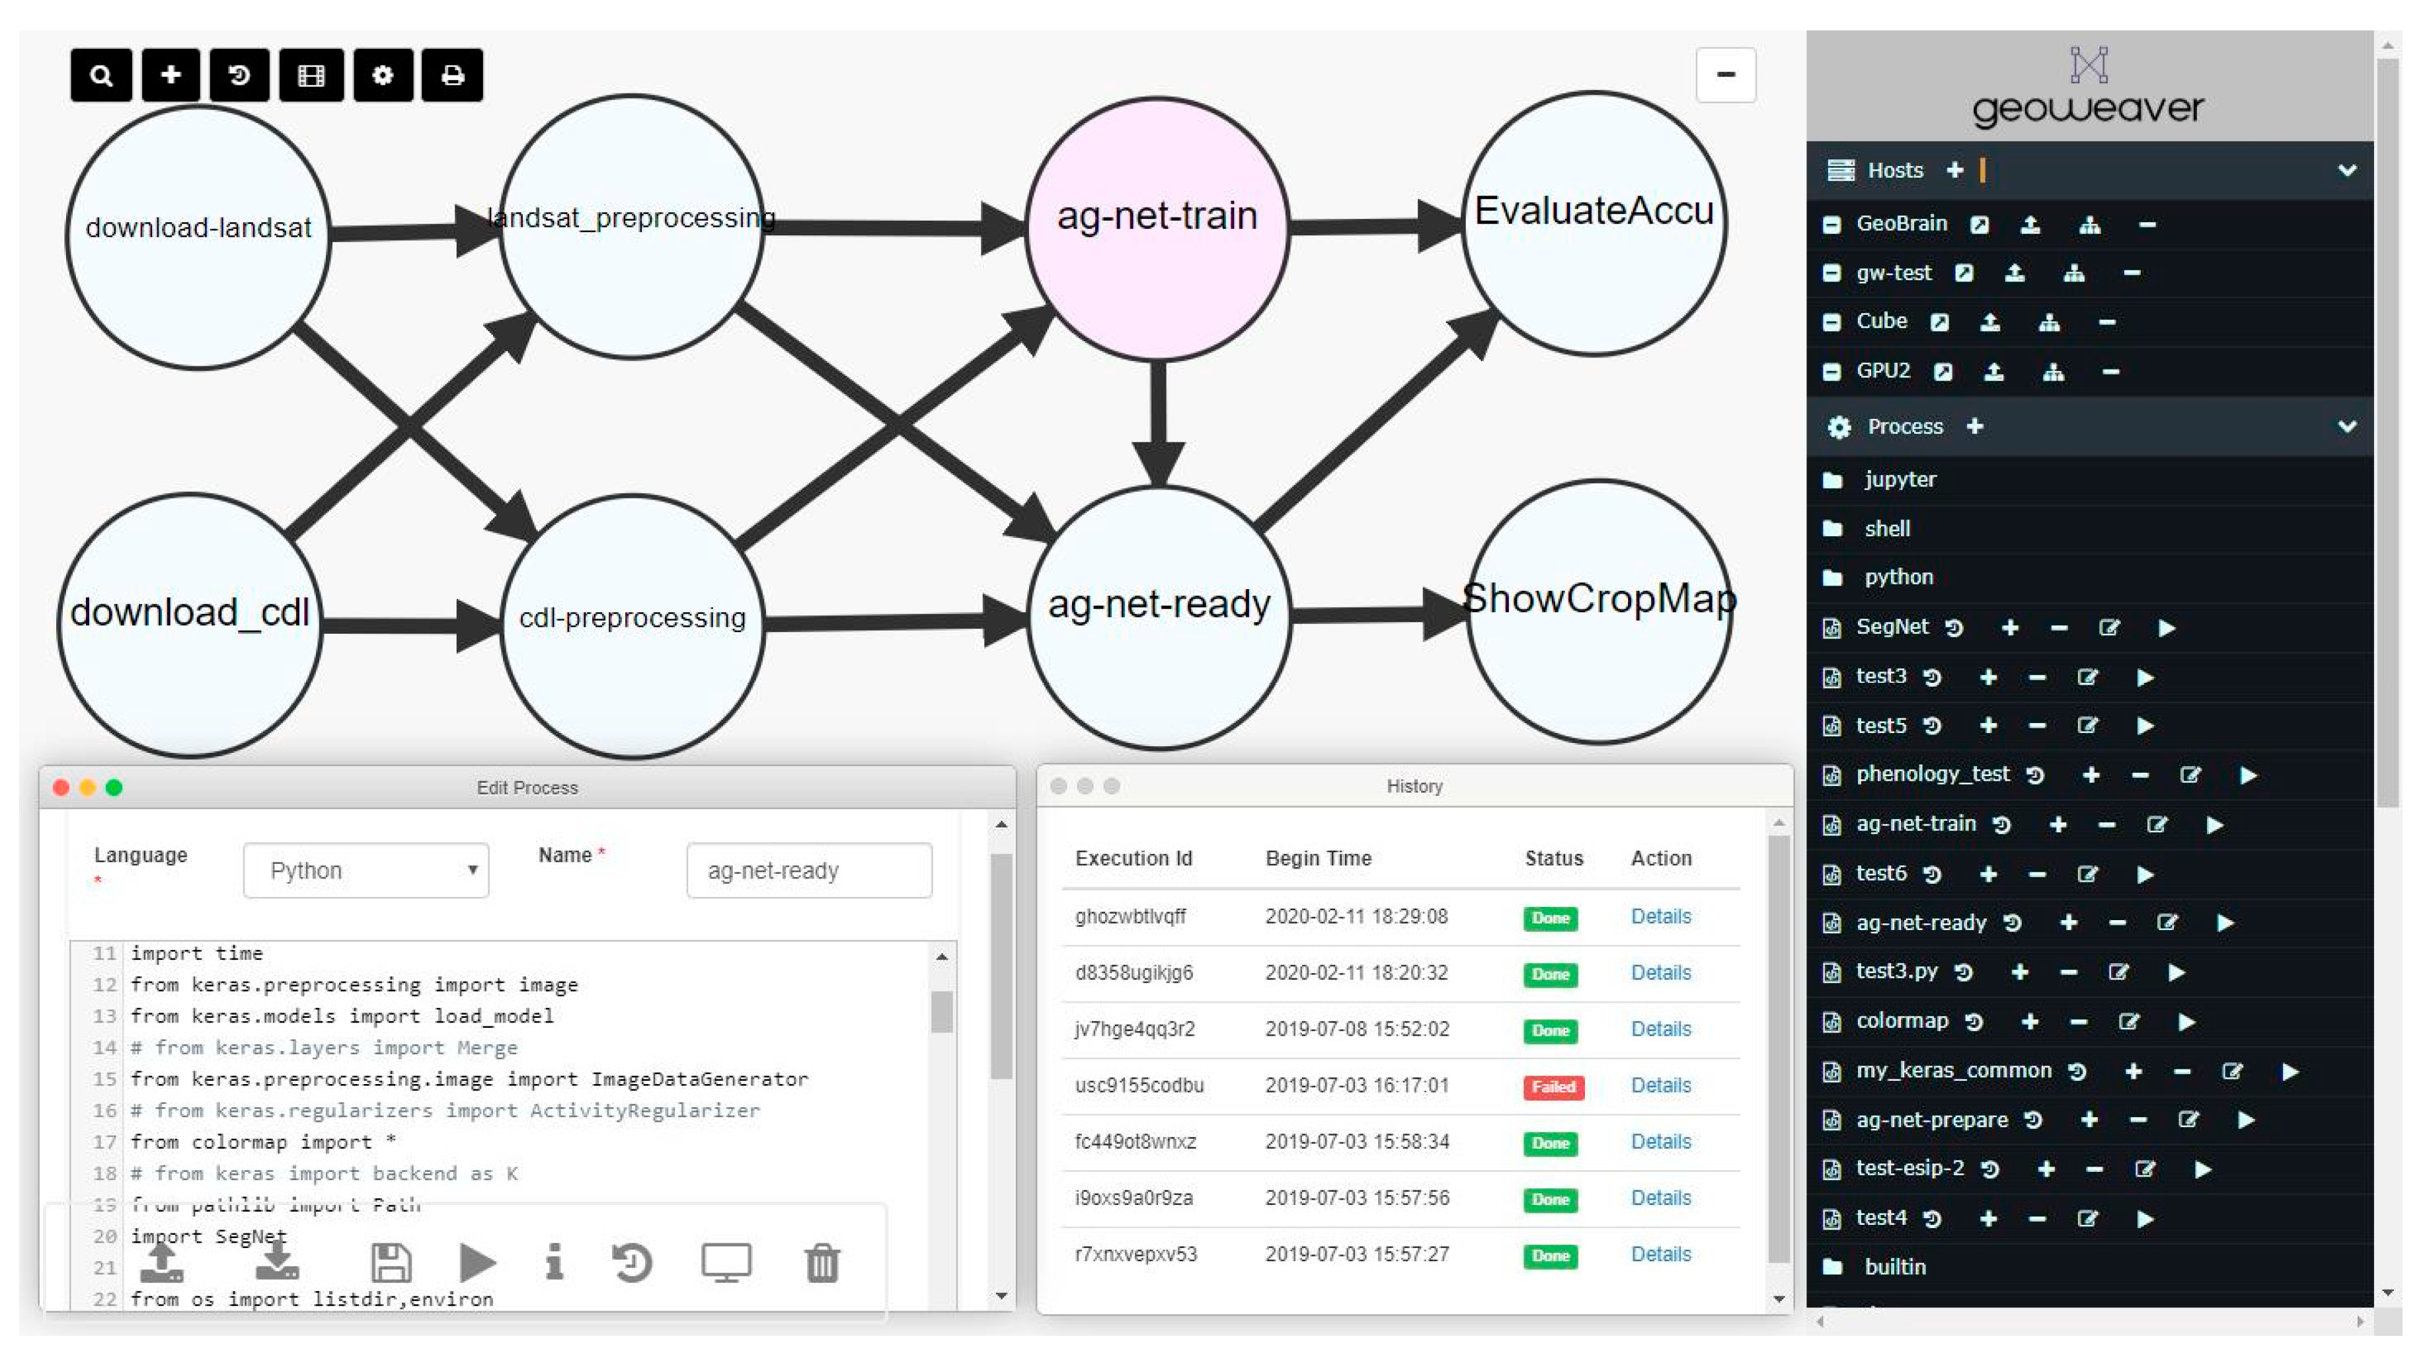This screenshot has width=2427, height=1361.
Task: Click the workflow settings gear button
Action: 383,75
